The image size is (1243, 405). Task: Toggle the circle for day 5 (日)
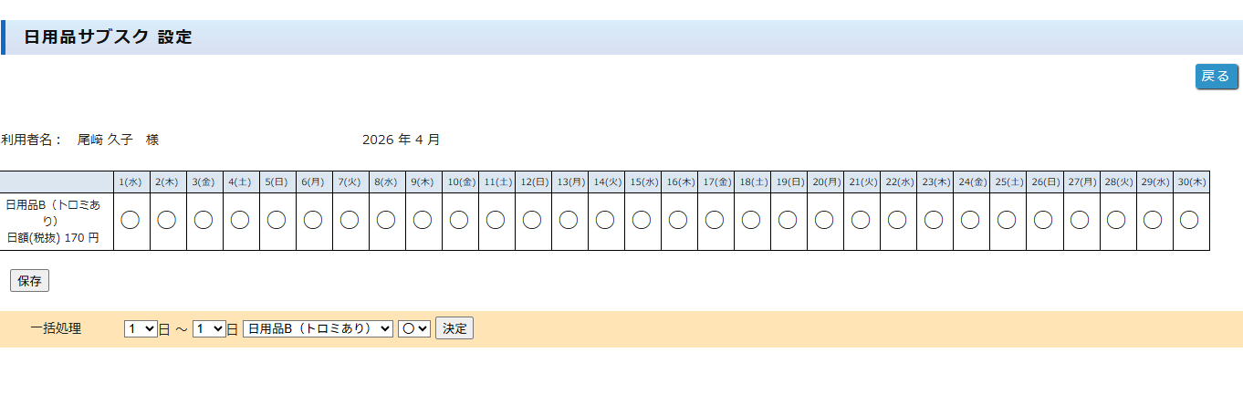click(277, 220)
